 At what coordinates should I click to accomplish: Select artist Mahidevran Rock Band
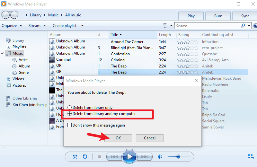(222, 78)
